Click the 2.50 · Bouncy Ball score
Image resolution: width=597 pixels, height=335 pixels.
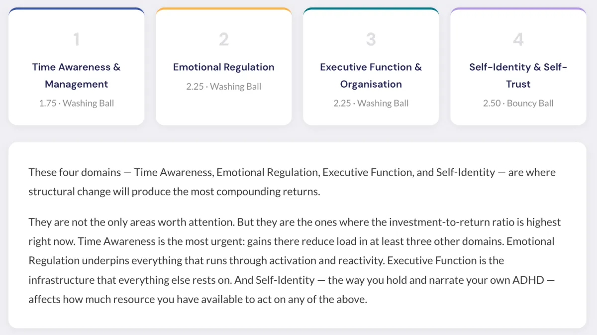[518, 104]
